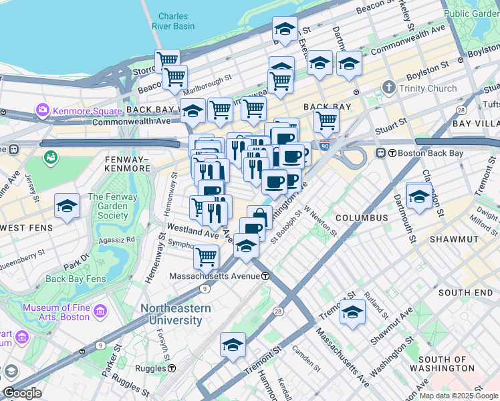Screen dimensions: 500x401
Task: Open the Google logo link
Action: click(x=22, y=394)
